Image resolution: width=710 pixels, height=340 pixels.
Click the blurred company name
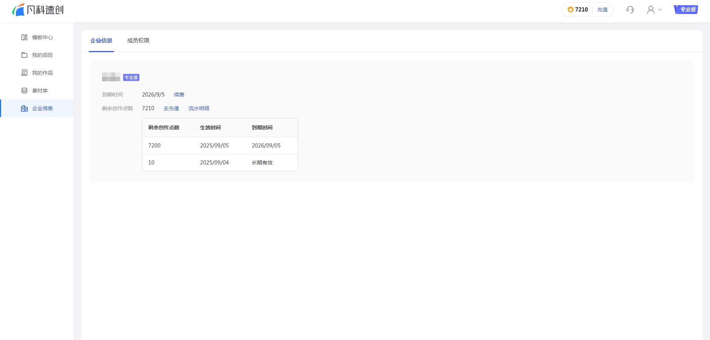click(111, 77)
